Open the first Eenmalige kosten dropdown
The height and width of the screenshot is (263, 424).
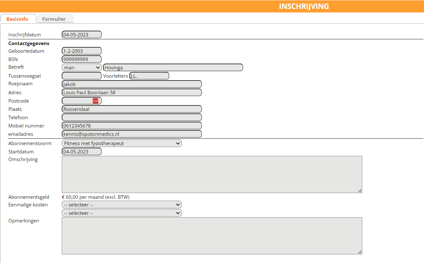[122, 205]
